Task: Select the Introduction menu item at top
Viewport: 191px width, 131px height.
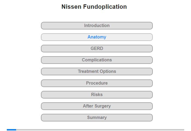Action: pos(97,26)
